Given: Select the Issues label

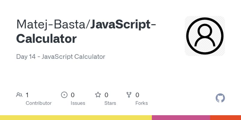Looking at the screenshot, I should click(77, 103).
